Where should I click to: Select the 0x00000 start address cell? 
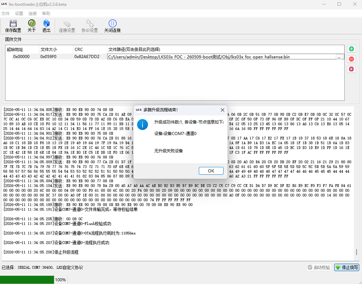(21, 57)
